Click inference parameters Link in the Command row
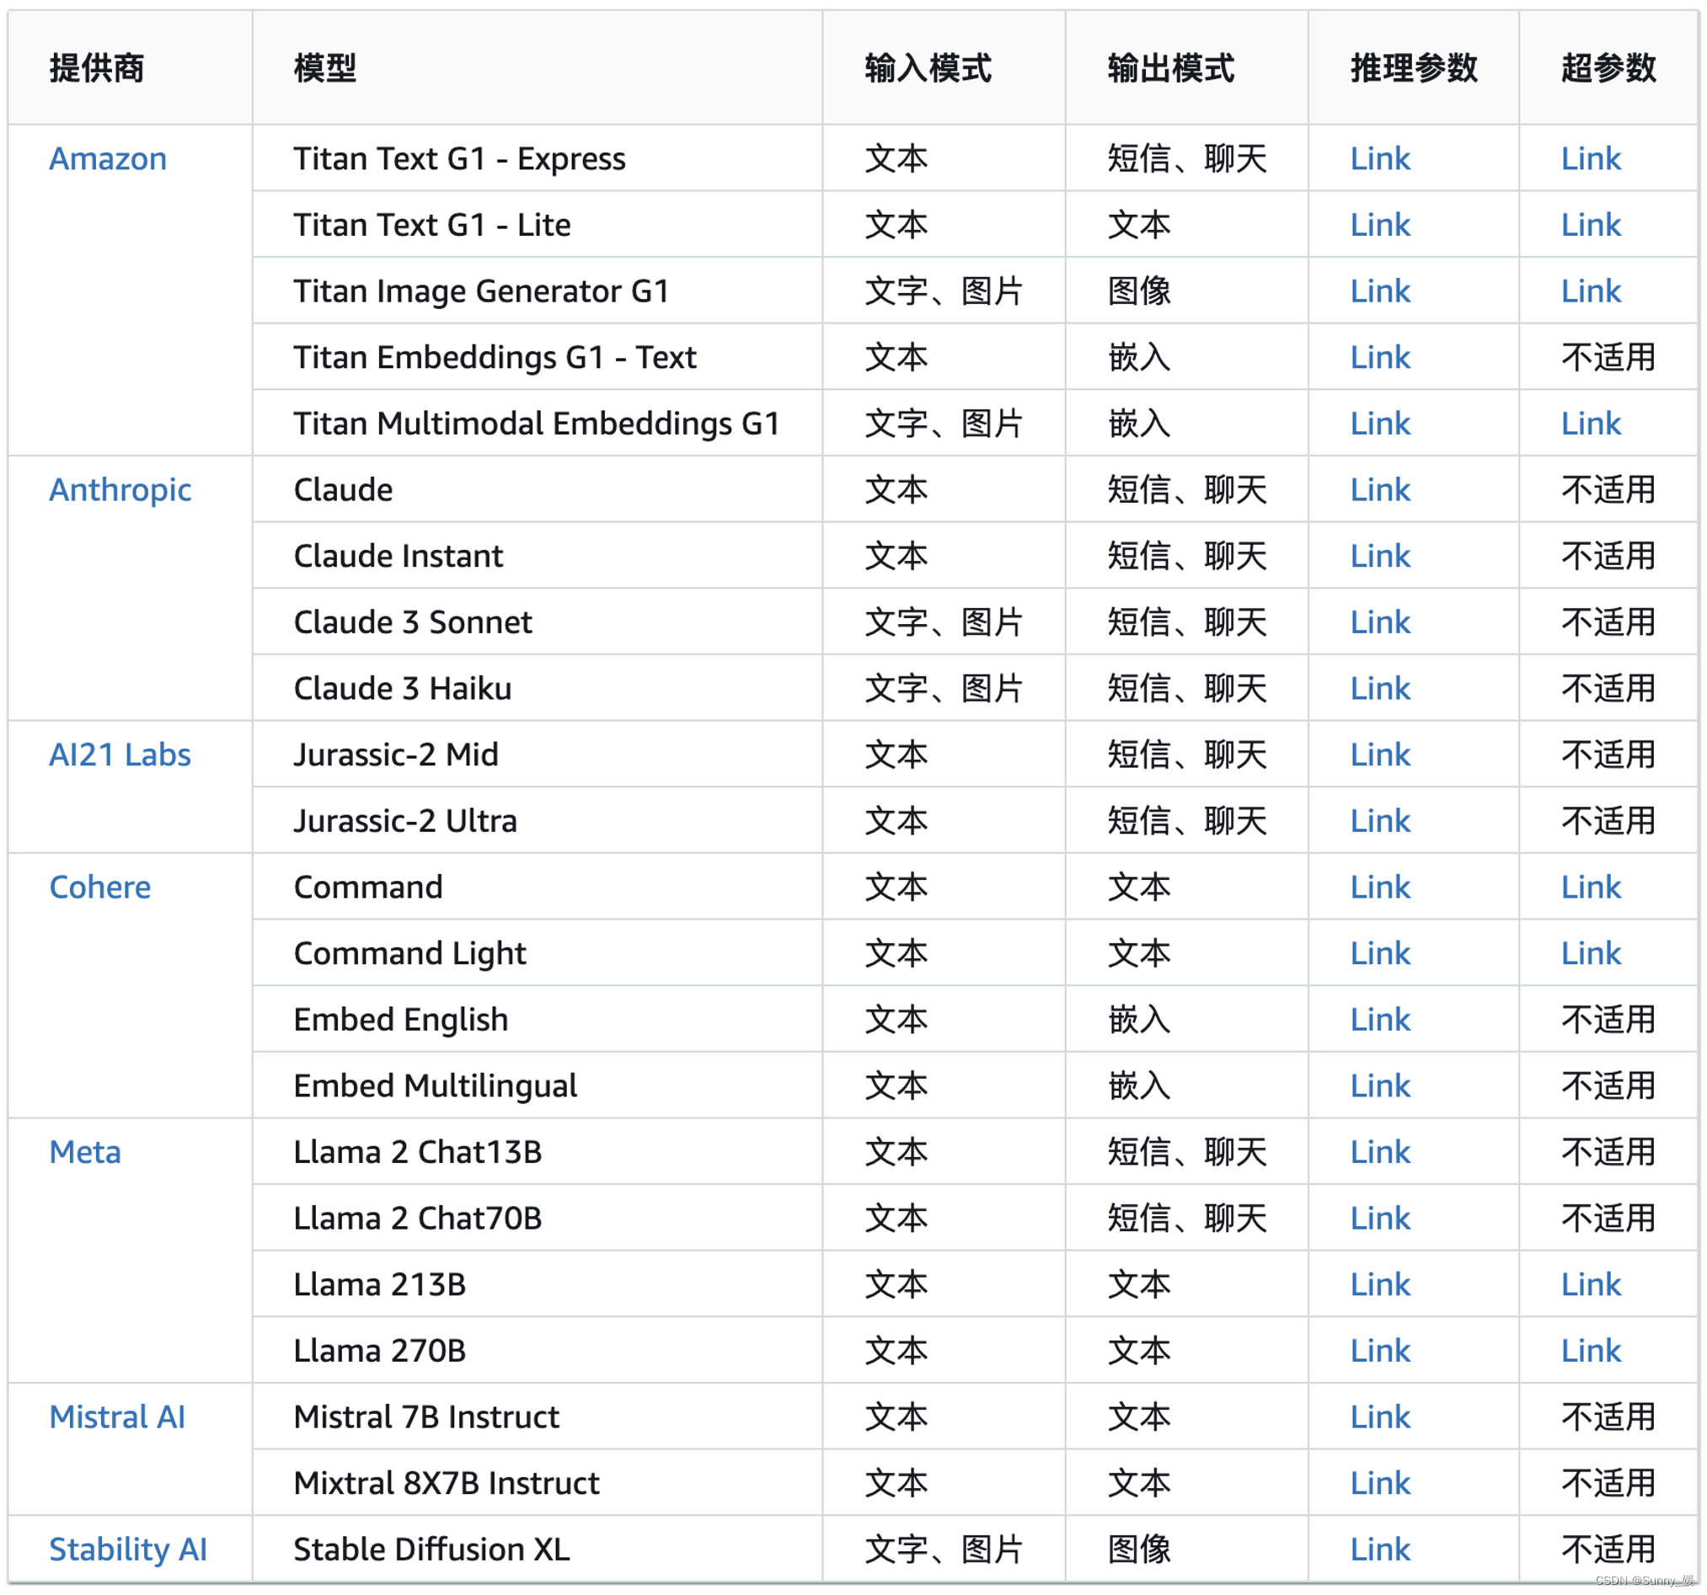Screen dimensions: 1707x1595 coord(1380,887)
